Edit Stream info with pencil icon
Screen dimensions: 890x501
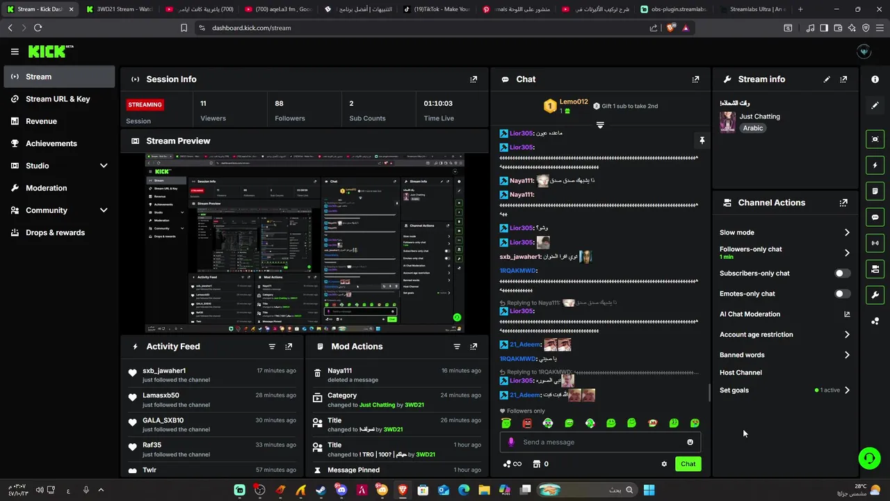click(x=827, y=79)
